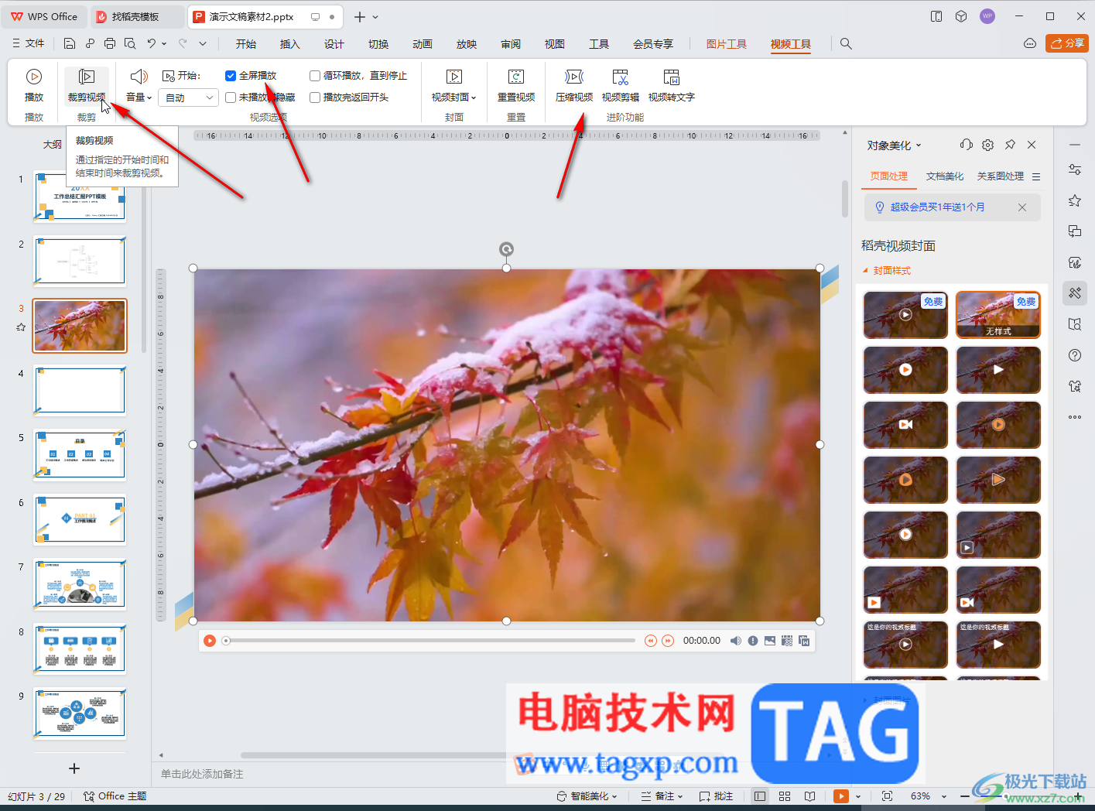Open the Video Clip (视频剪辑) tool
Viewport: 1095px width, 811px height.
[x=621, y=85]
